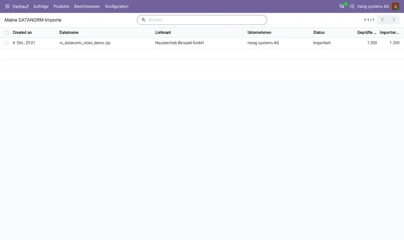Image resolution: width=404 pixels, height=240 pixels.
Task: Open the Aufträge menu
Action: tap(41, 6)
